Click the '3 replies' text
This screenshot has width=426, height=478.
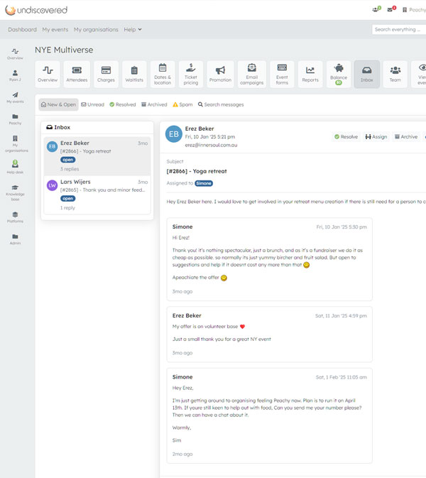(70, 169)
